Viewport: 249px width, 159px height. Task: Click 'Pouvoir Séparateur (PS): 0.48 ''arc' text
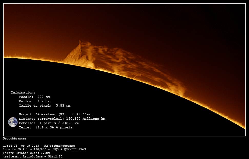(56, 114)
